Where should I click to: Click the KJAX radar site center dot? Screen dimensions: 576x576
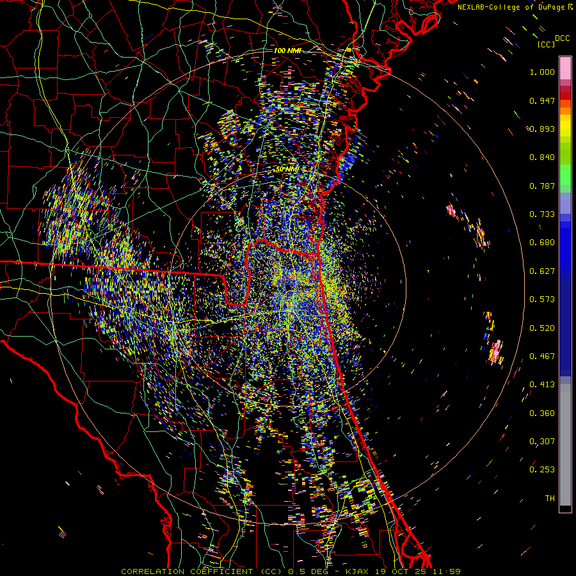[x=288, y=287]
